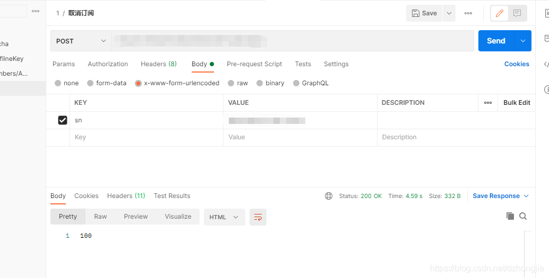
Task: Open the Cookies link
Action: point(517,64)
